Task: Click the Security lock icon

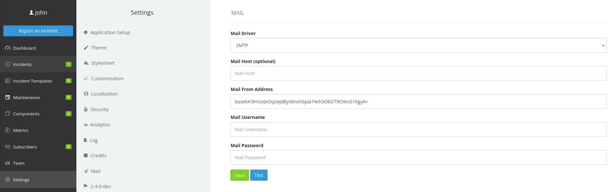Action: click(x=85, y=109)
